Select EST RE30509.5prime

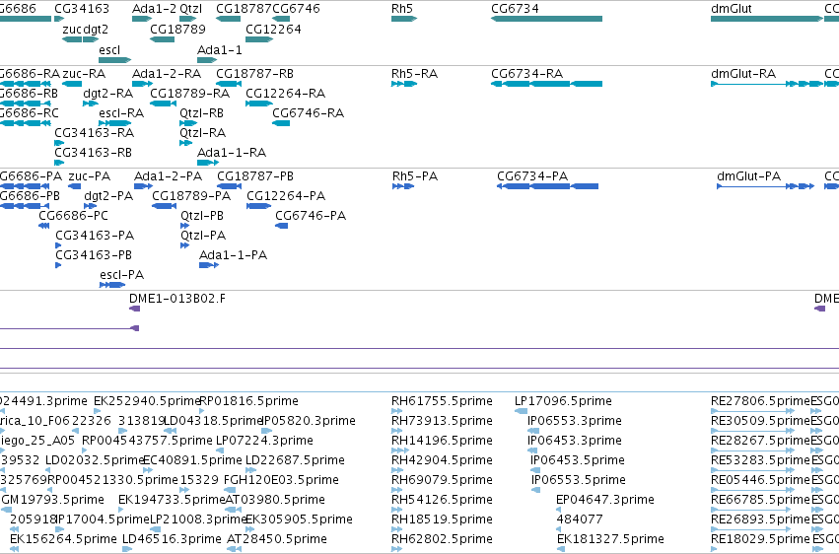pyautogui.click(x=752, y=431)
